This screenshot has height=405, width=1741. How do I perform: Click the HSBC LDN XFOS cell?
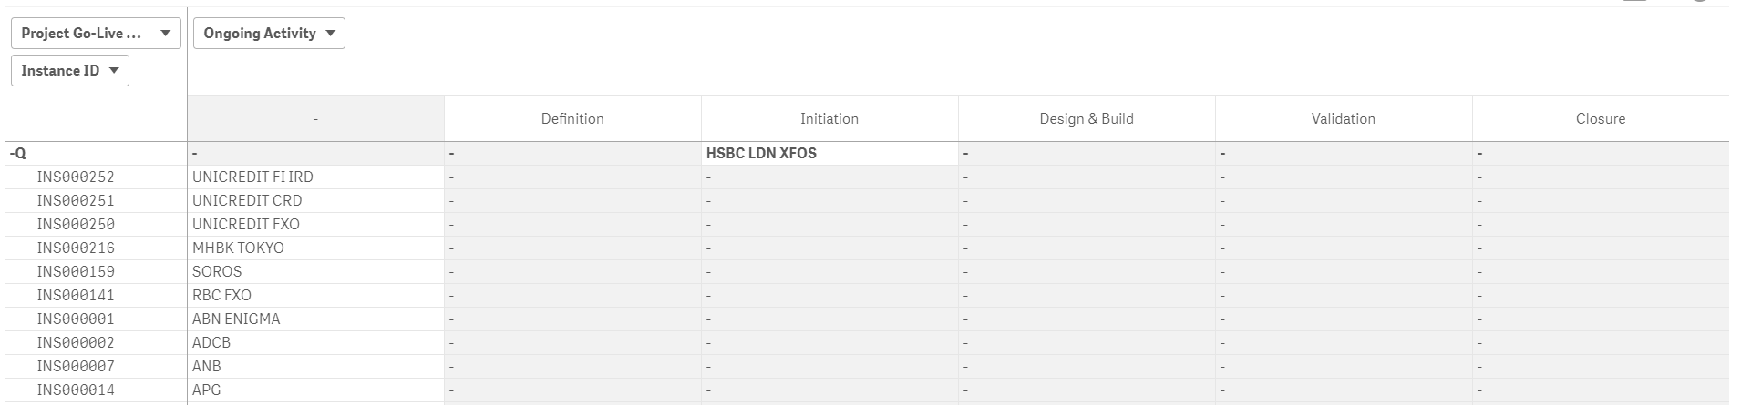[761, 154]
